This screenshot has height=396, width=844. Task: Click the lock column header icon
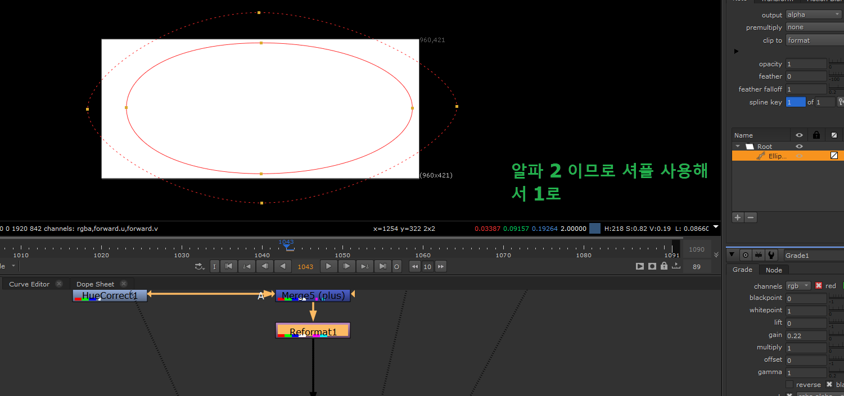pyautogui.click(x=816, y=135)
